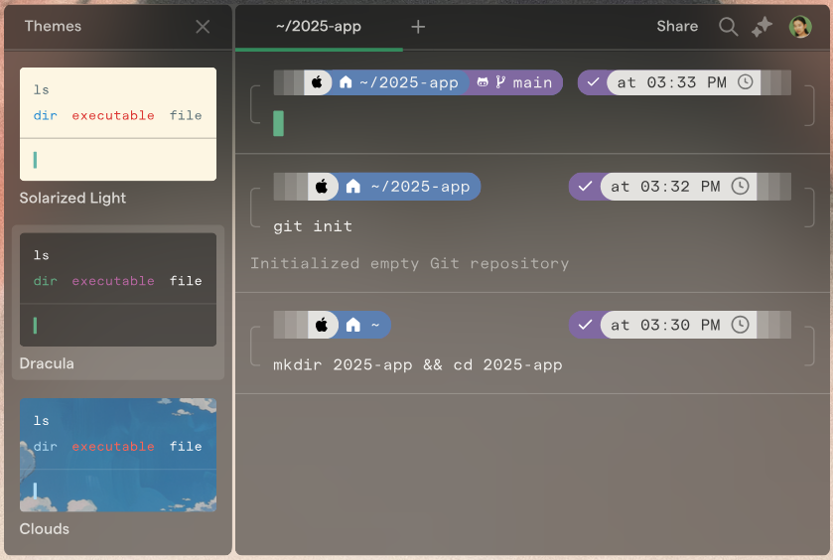Open the search magnifier icon
Screen dimensions: 833x560
[728, 27]
